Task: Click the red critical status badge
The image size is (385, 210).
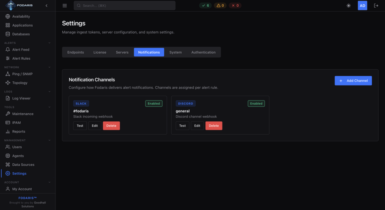Action: pyautogui.click(x=235, y=5)
